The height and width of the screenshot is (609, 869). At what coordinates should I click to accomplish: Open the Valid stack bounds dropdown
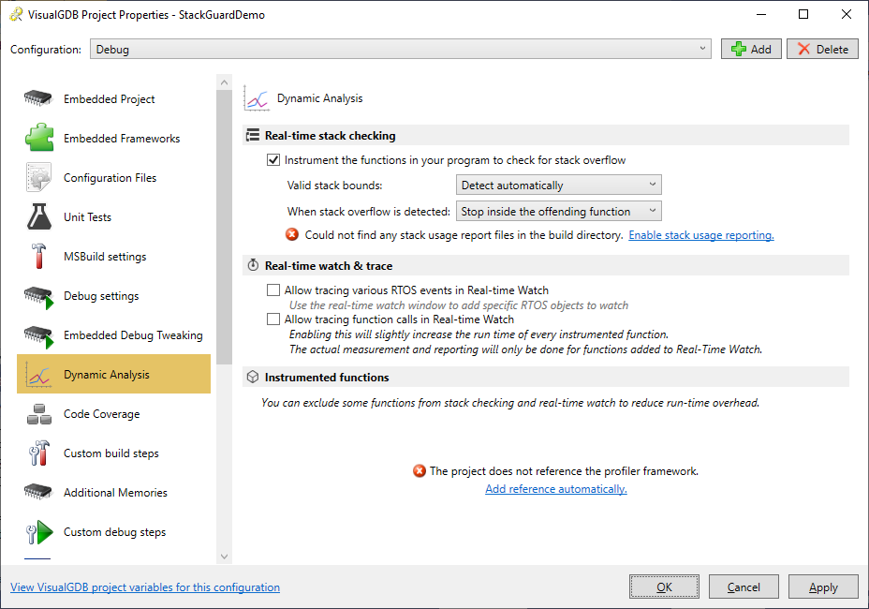tap(558, 186)
